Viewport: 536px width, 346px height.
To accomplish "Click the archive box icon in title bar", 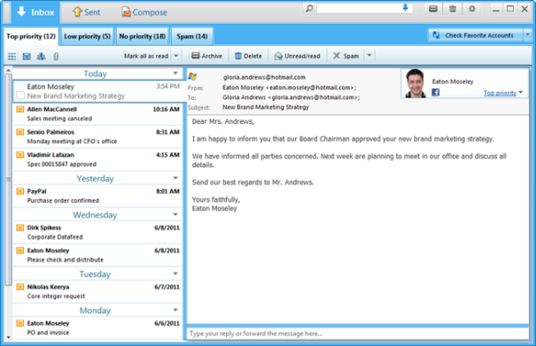I will [x=433, y=9].
